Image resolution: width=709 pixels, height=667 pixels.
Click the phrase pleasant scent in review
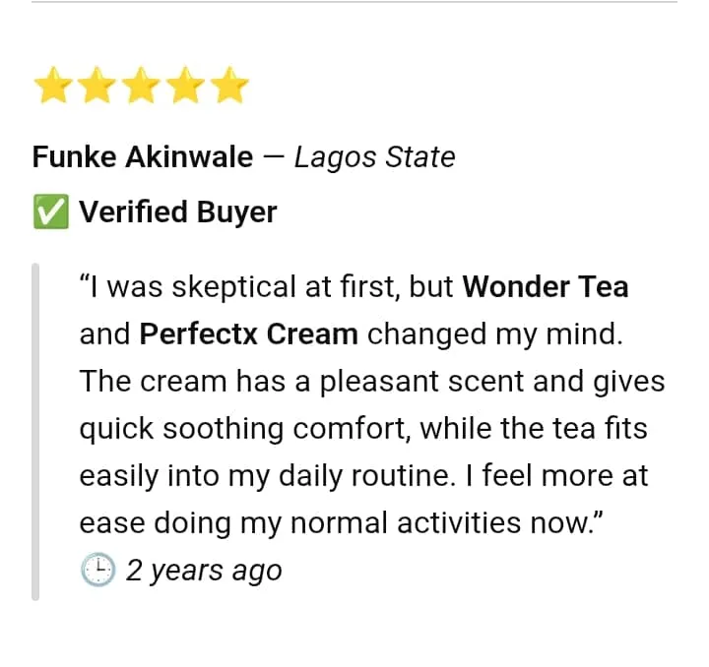point(421,382)
